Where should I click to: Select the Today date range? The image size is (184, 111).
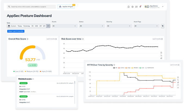(x=20, y=26)
